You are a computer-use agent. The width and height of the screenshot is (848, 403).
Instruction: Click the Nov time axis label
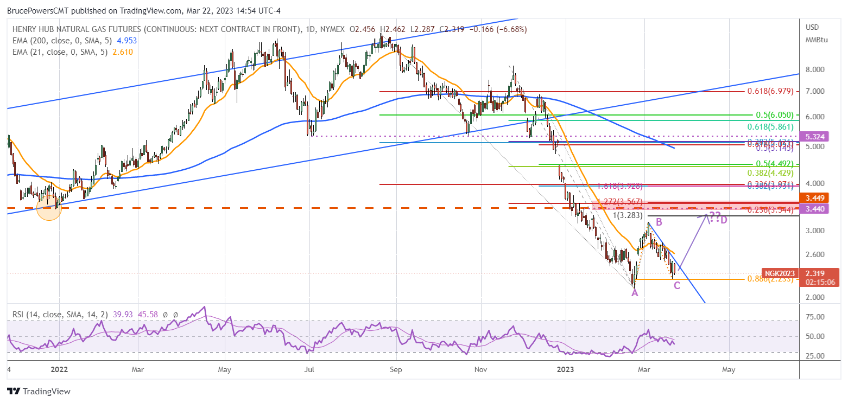pos(481,370)
